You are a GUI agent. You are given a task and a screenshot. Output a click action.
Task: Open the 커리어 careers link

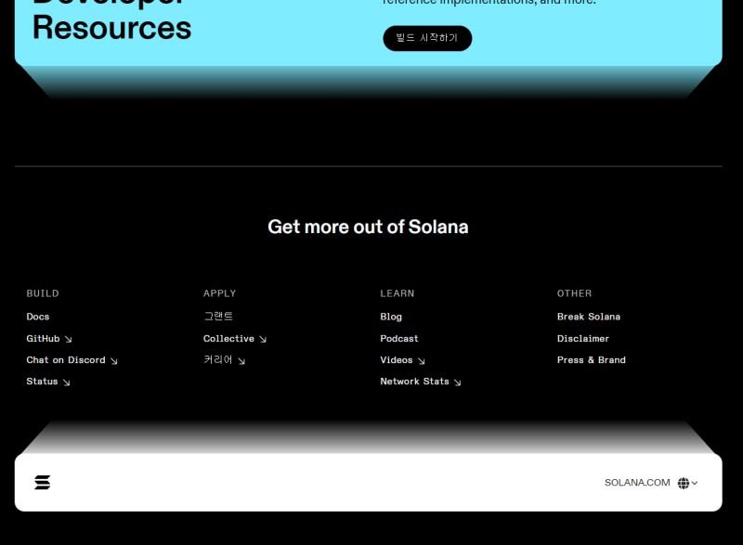point(225,360)
